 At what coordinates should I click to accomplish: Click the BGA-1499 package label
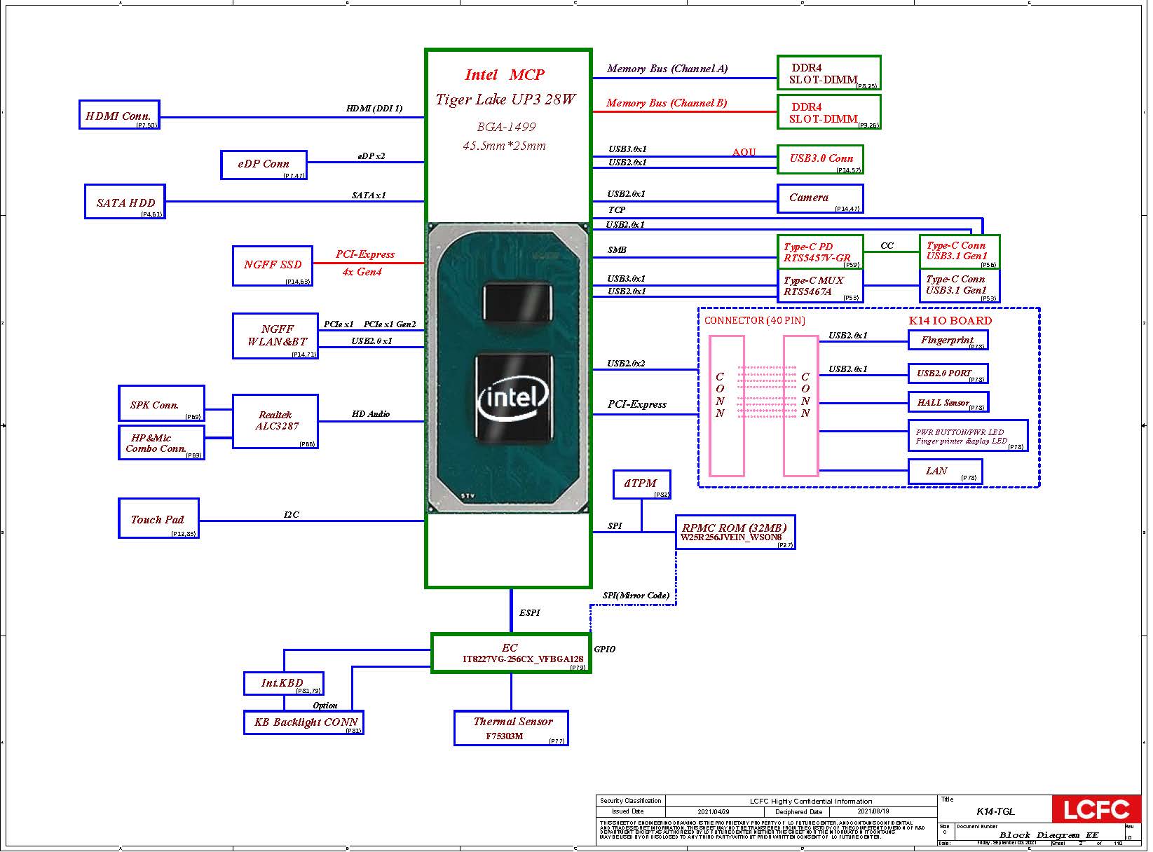pyautogui.click(x=506, y=127)
